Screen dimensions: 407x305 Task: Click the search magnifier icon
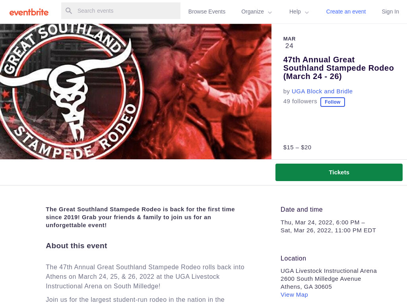point(69,11)
